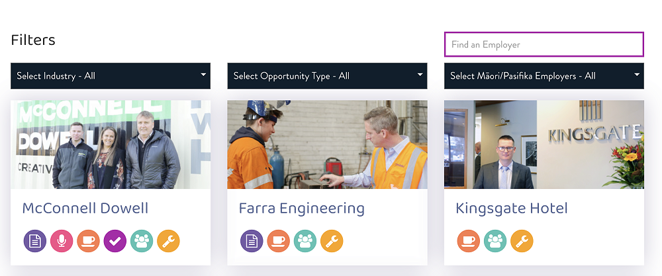Click Farra Engineering's yellow wrench icon
This screenshot has height=276, width=662.
point(332,241)
